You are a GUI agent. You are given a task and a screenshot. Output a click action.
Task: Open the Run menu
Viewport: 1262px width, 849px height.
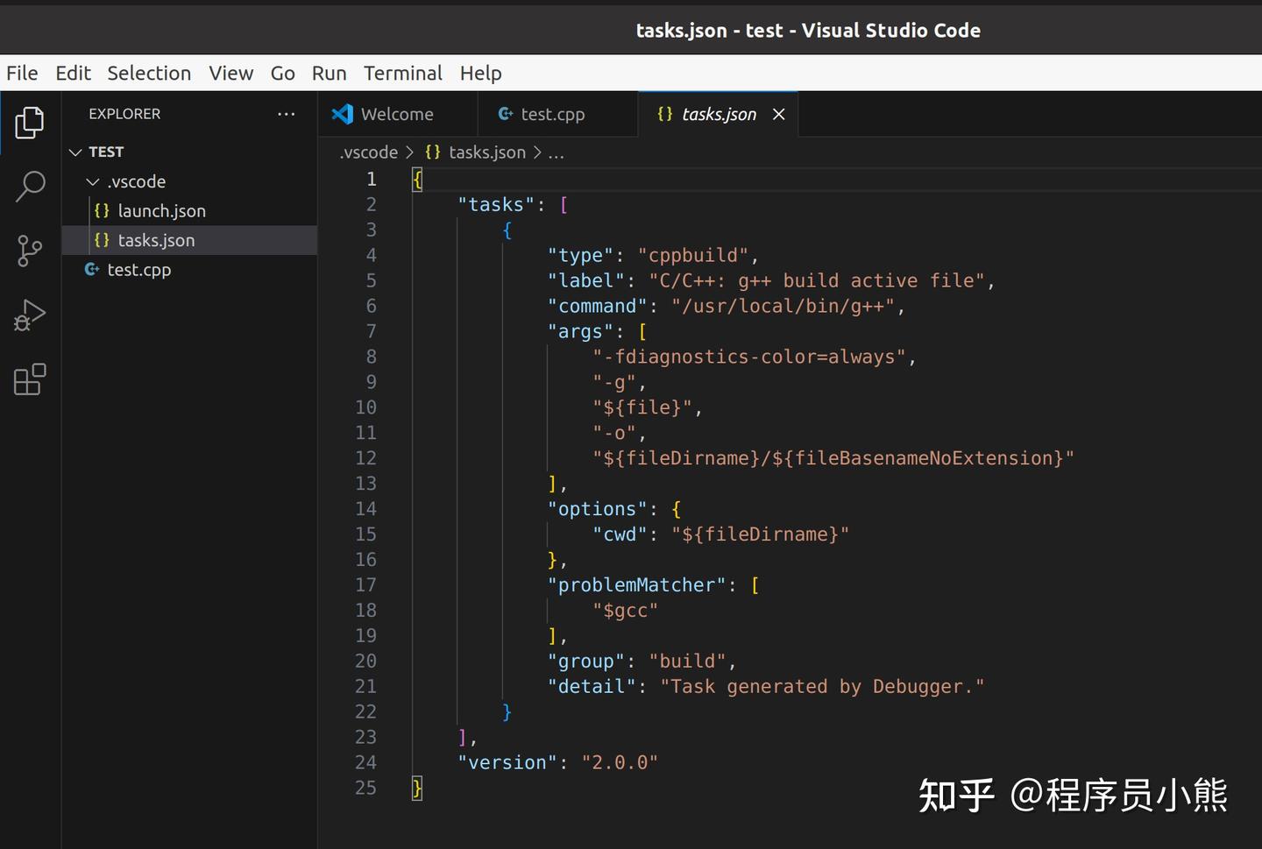coord(329,73)
